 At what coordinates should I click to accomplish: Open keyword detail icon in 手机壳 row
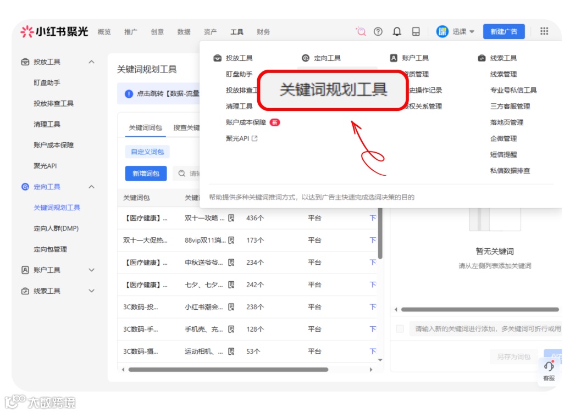point(231,329)
